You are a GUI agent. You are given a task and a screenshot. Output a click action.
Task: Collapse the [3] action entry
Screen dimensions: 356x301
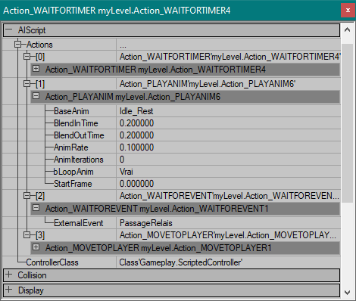click(27, 235)
